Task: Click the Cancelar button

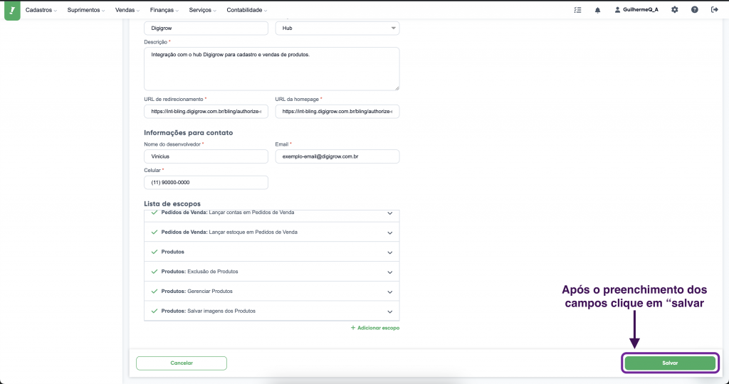Action: click(x=182, y=363)
